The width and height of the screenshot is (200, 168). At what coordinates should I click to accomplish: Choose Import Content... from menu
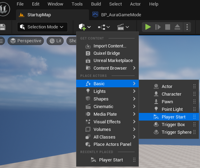point(107,46)
